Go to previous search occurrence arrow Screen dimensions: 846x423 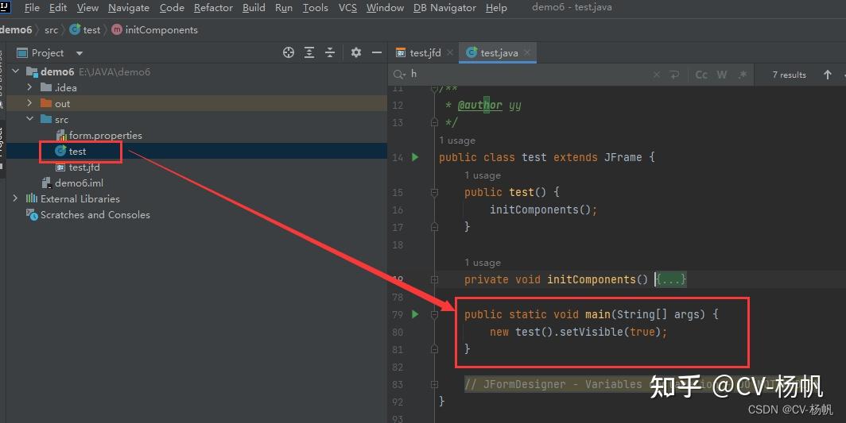coord(827,75)
